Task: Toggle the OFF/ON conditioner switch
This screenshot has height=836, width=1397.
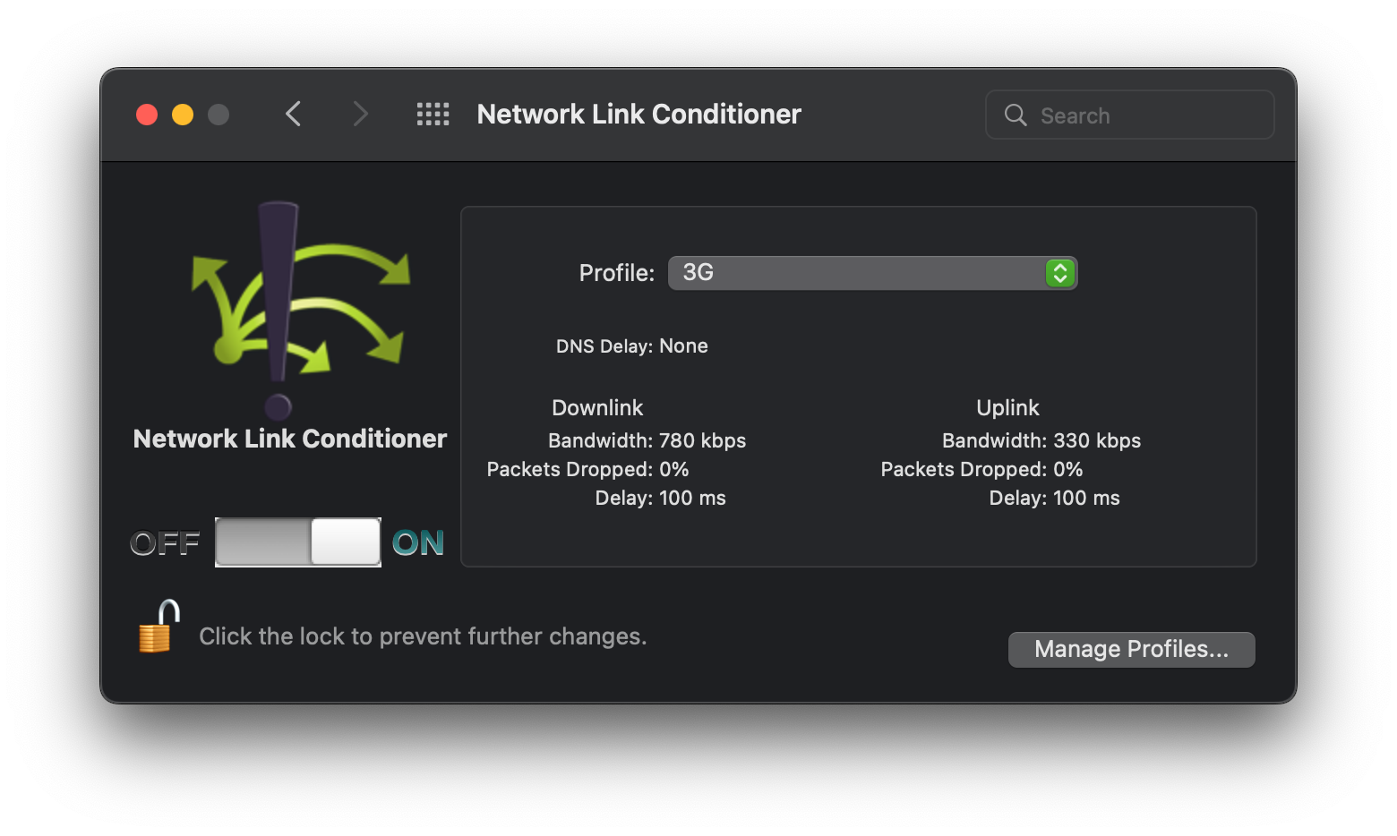Action: coord(298,542)
